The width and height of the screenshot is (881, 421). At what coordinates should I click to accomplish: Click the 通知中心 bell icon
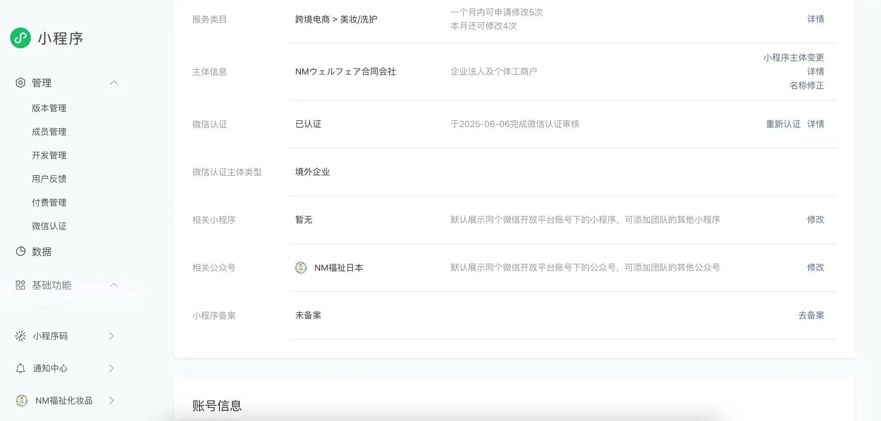pyautogui.click(x=20, y=368)
